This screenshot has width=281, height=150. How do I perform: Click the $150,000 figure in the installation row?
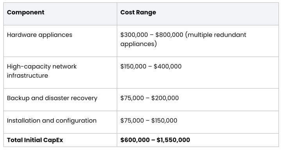click(164, 121)
